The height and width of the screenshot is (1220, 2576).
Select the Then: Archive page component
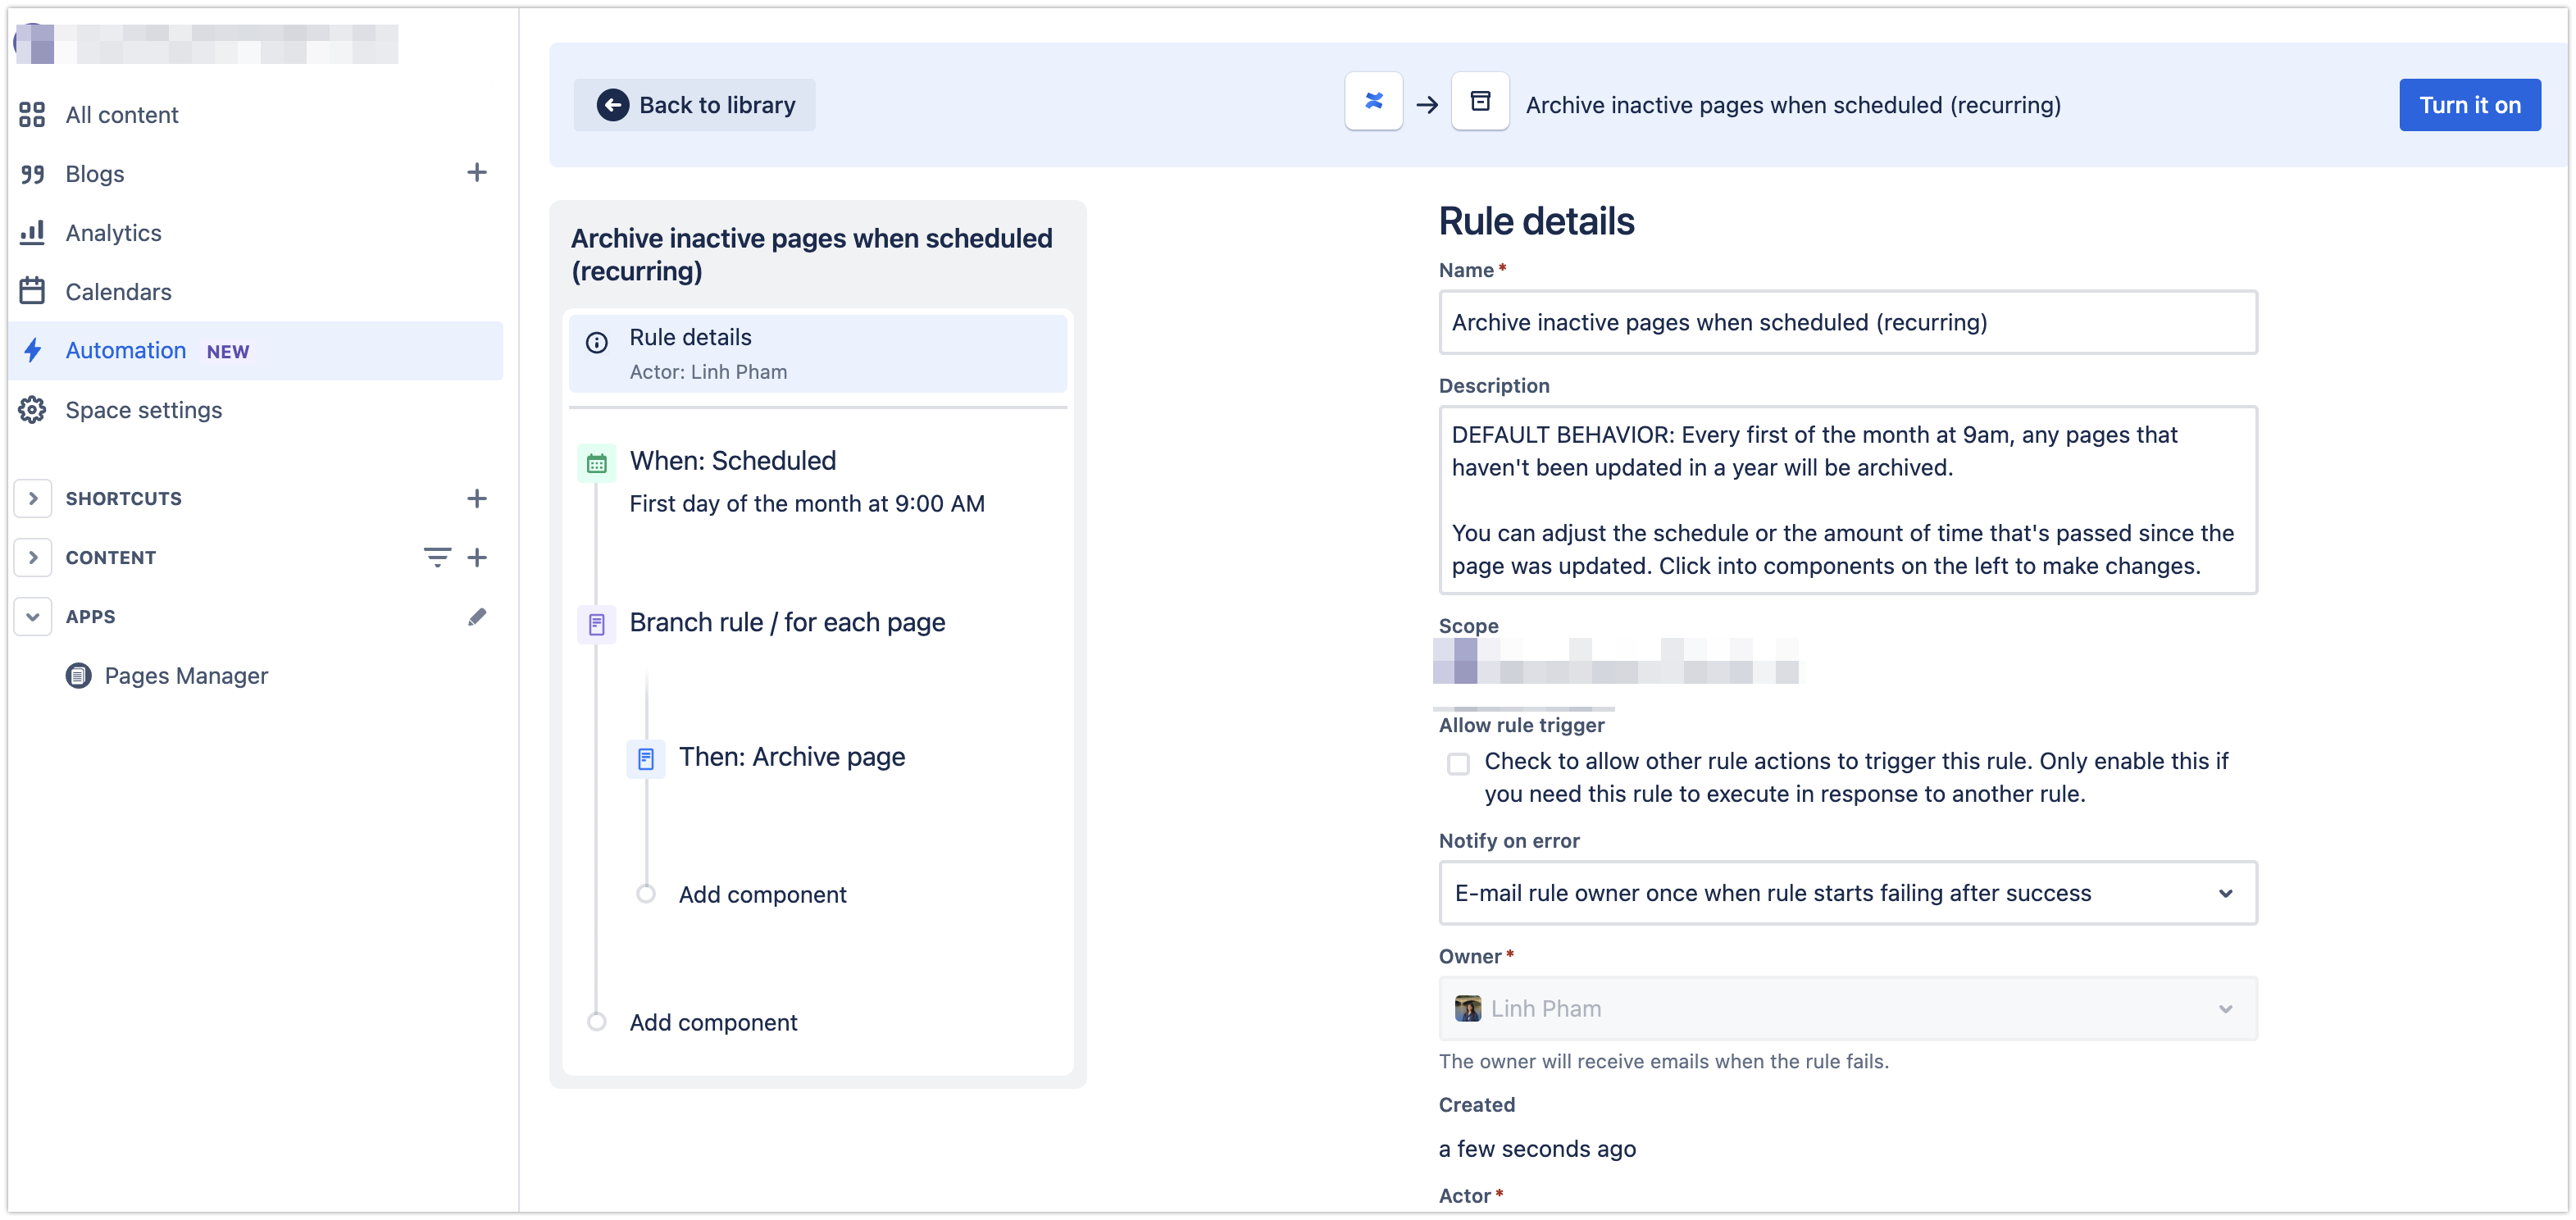[x=647, y=758]
